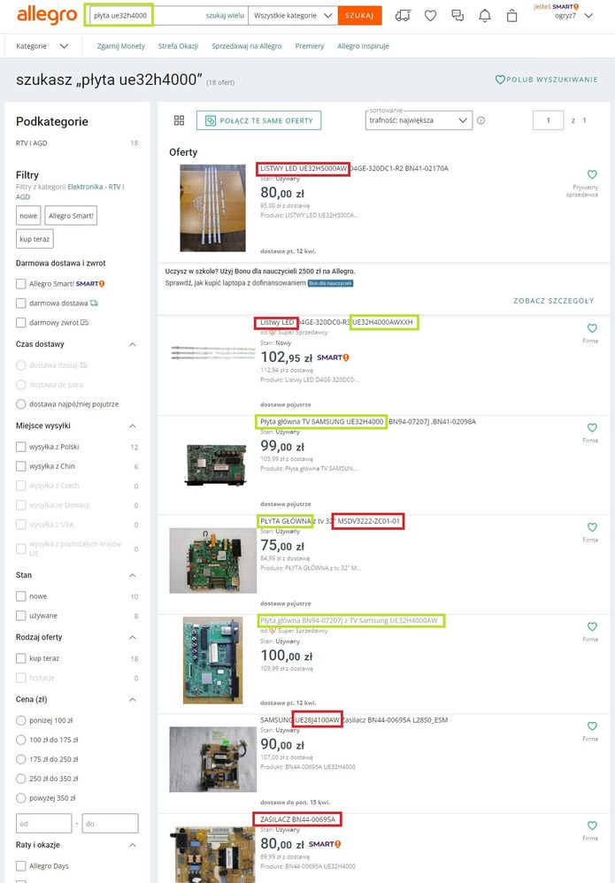Select price 175 zł do 250 zł

pyautogui.click(x=21, y=759)
